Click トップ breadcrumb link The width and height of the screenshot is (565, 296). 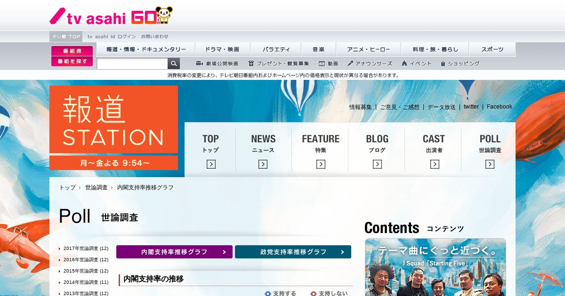[67, 187]
